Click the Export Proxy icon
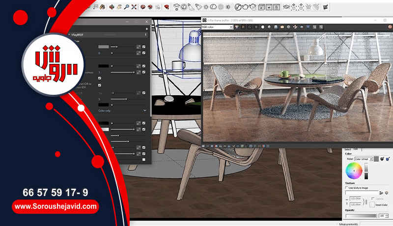 293,7
